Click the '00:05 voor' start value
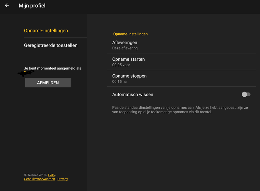260x191 pixels. [121, 65]
